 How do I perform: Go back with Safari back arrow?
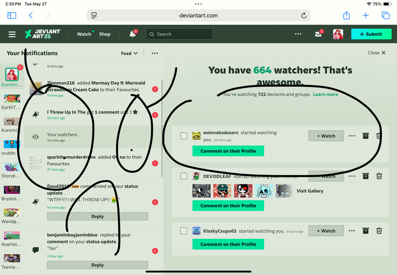pyautogui.click(x=31, y=15)
